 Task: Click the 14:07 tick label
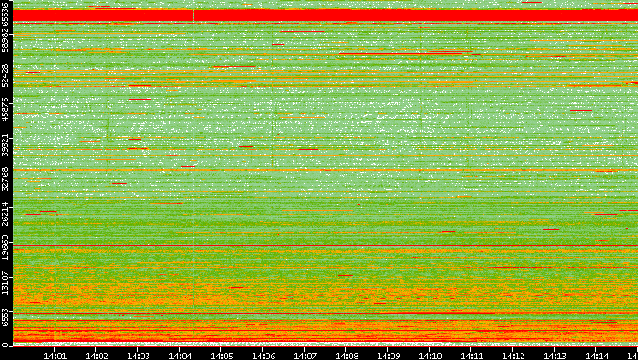pyautogui.click(x=305, y=356)
